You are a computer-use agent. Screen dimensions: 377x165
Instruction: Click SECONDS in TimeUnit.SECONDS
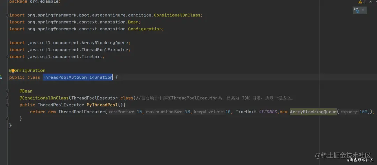tap(268, 112)
